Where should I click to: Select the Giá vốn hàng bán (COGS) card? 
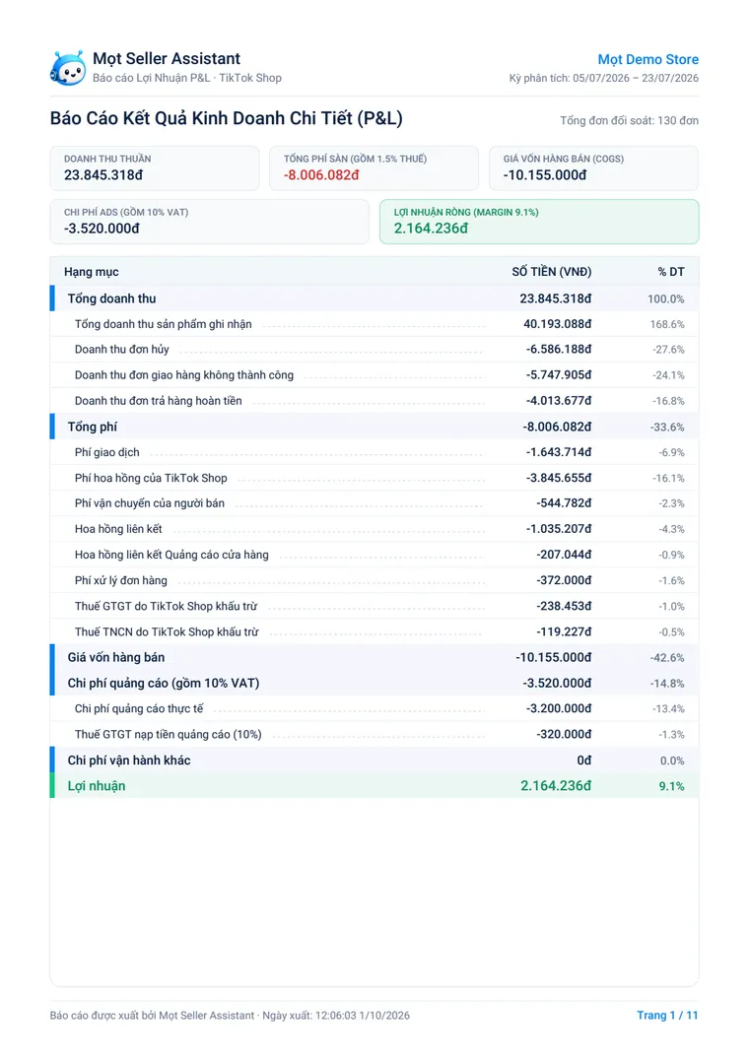tap(594, 168)
